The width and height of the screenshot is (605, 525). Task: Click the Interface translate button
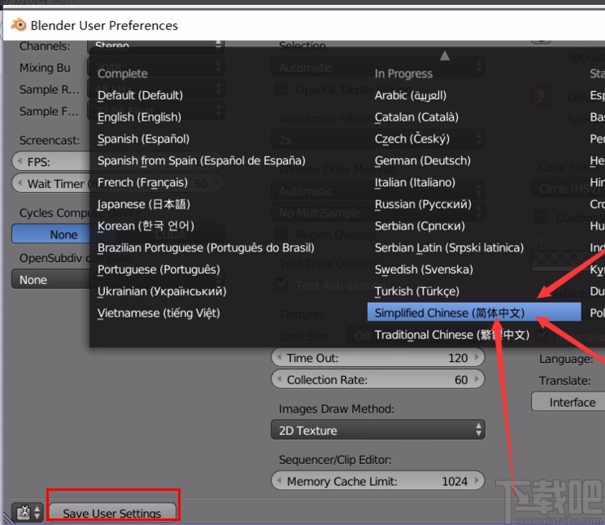[x=568, y=402]
